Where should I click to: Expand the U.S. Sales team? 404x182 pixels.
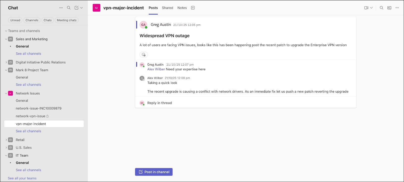point(6,148)
